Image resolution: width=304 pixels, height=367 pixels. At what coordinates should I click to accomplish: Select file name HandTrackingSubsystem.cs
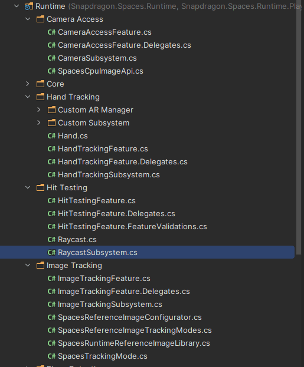109,175
